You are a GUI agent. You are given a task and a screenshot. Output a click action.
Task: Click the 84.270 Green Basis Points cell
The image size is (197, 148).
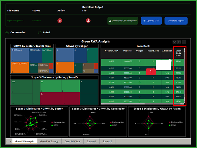click(x=179, y=87)
